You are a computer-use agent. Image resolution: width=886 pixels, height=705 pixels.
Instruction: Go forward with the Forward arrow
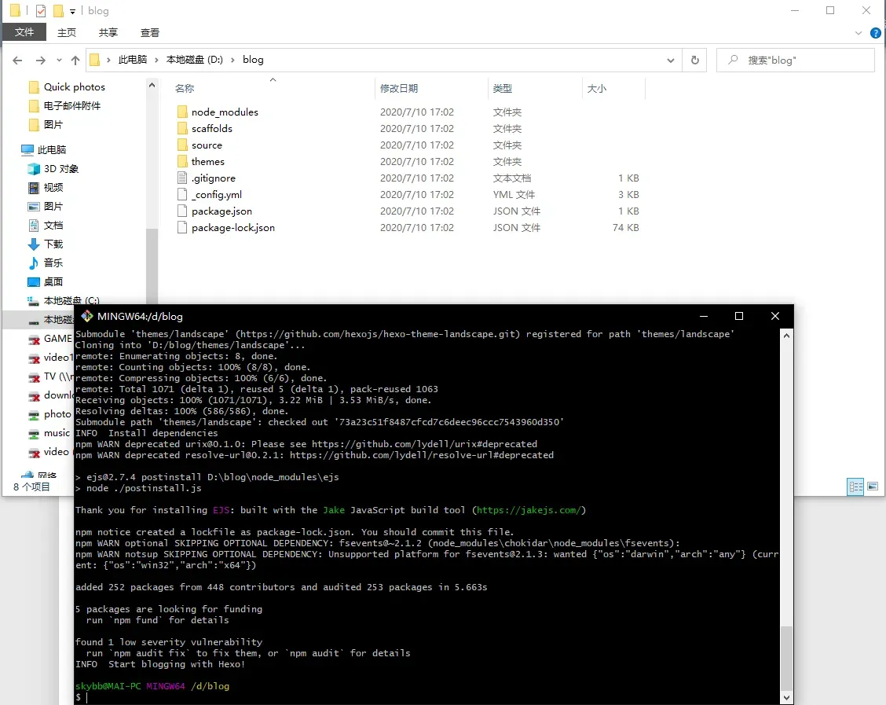[41, 60]
